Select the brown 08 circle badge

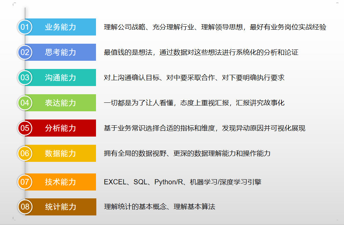pyautogui.click(x=25, y=207)
